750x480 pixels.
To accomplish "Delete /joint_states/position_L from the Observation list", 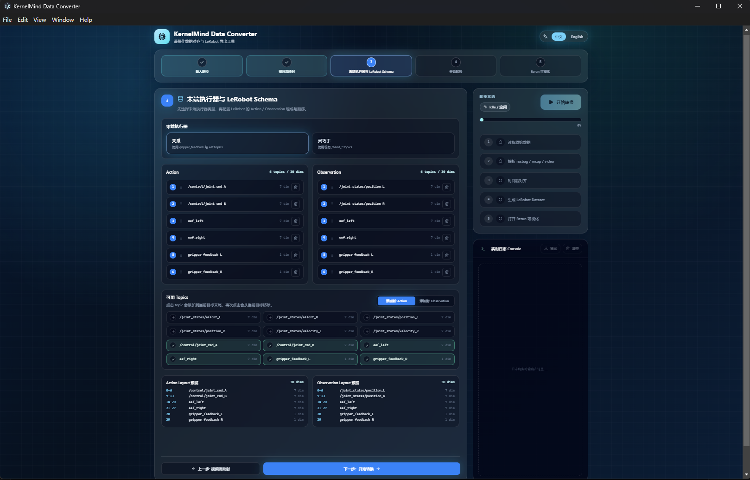I will pos(447,187).
